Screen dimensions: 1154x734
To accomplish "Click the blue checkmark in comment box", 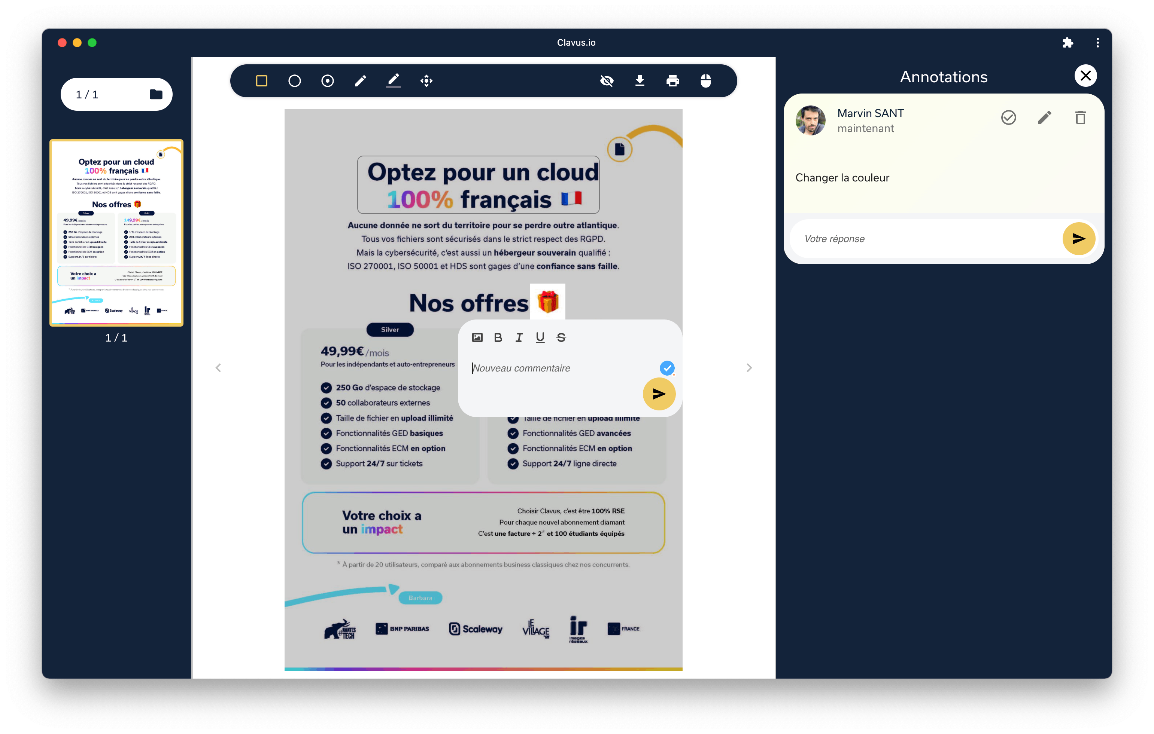I will point(667,368).
